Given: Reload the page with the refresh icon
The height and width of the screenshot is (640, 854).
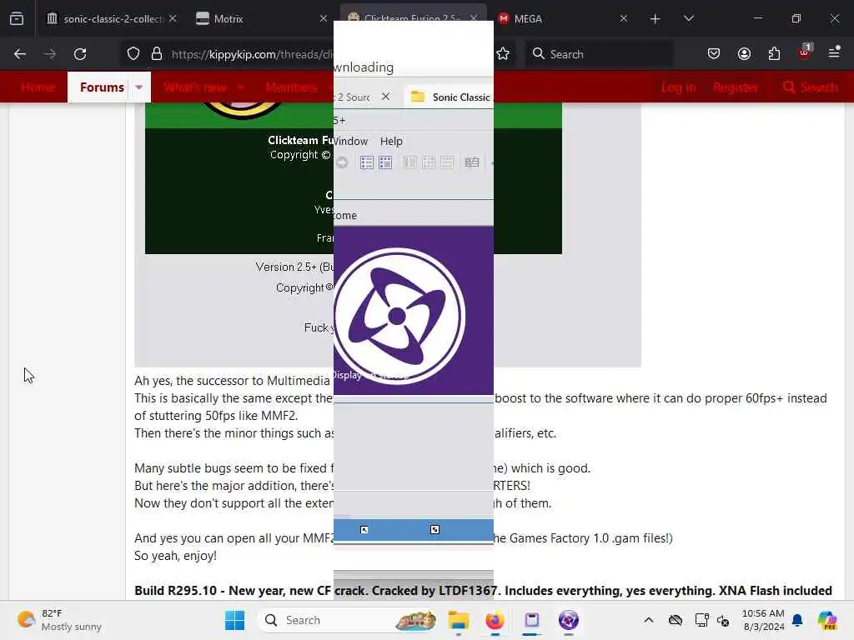Looking at the screenshot, I should pos(80,54).
